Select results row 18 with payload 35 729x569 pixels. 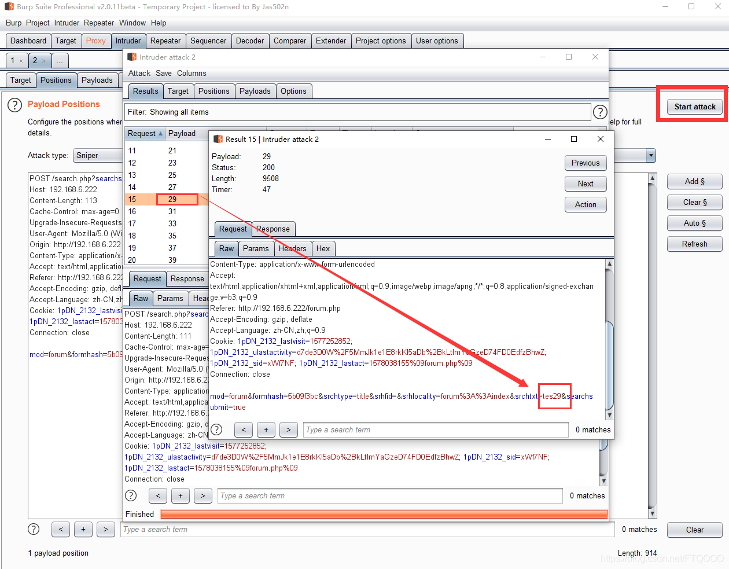pos(167,236)
